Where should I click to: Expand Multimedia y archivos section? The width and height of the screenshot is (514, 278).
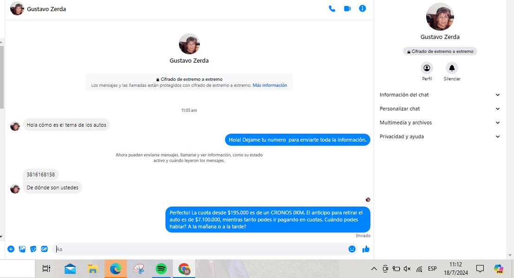click(440, 123)
